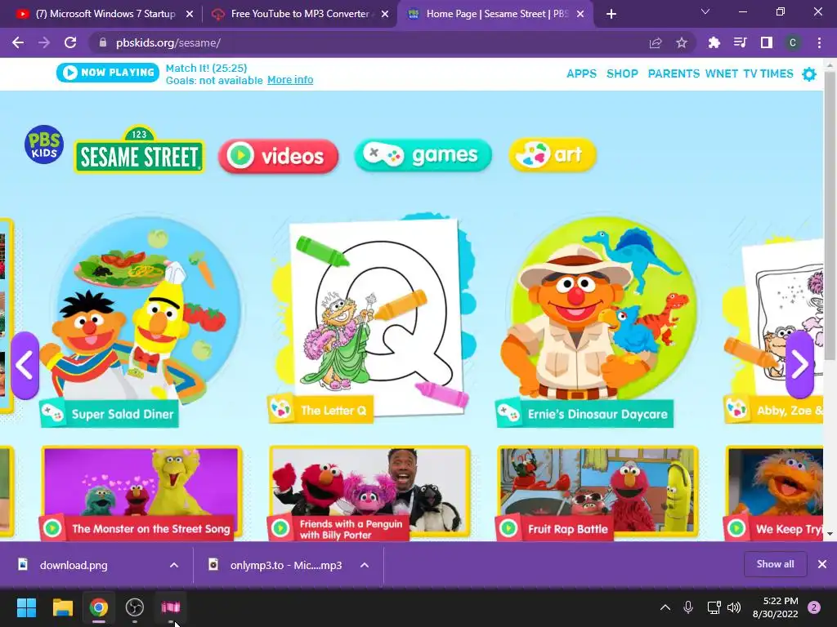
Task: Play the We Keep Trying video
Action: coord(773,493)
